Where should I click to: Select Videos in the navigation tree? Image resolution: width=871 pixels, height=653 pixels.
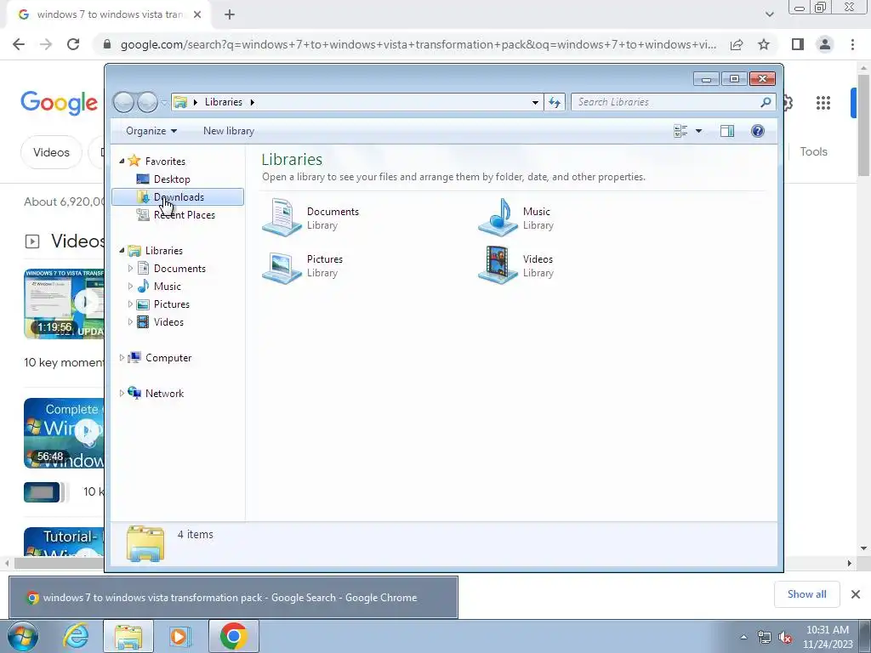click(168, 322)
